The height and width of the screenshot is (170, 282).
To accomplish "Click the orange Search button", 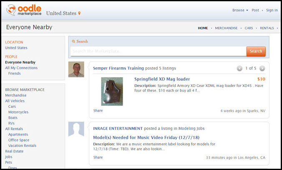I will click(x=256, y=51).
